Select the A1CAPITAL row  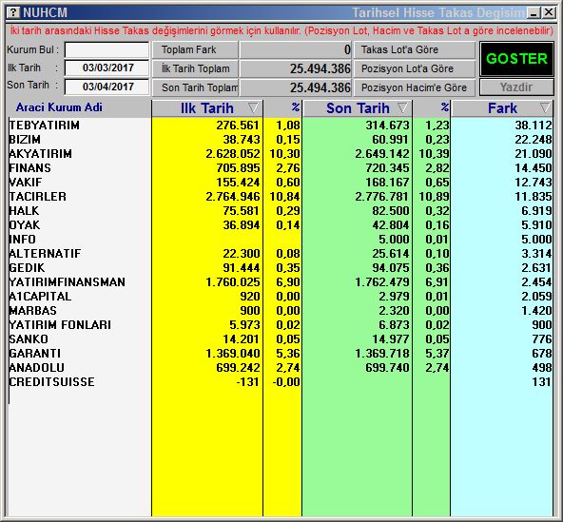(x=281, y=297)
